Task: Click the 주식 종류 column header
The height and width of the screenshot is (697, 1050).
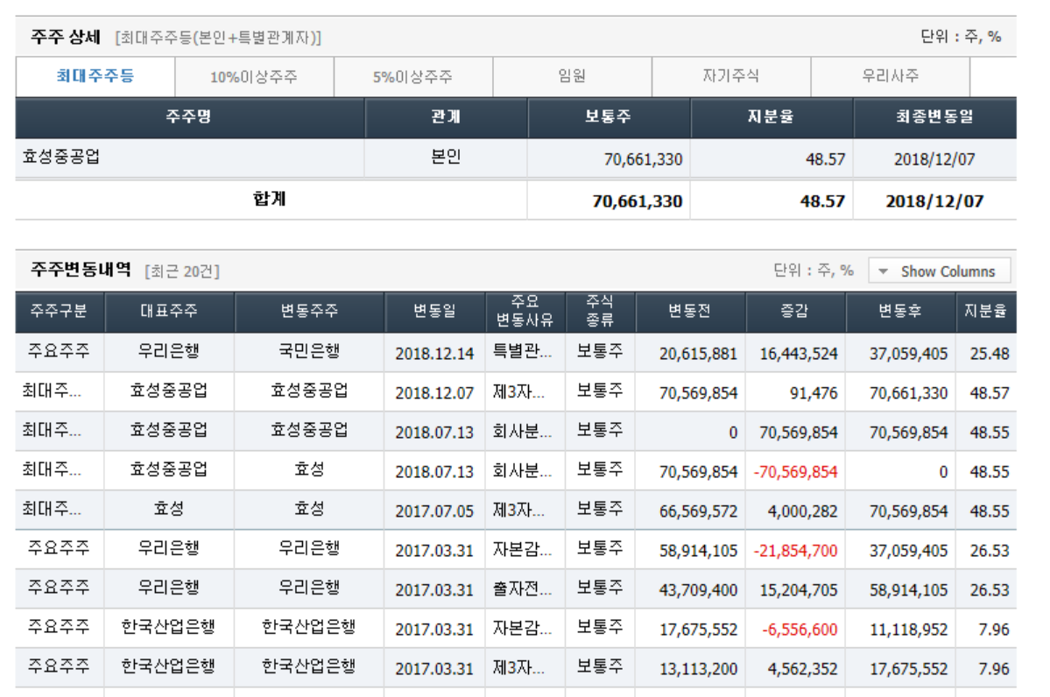Action: tap(600, 312)
